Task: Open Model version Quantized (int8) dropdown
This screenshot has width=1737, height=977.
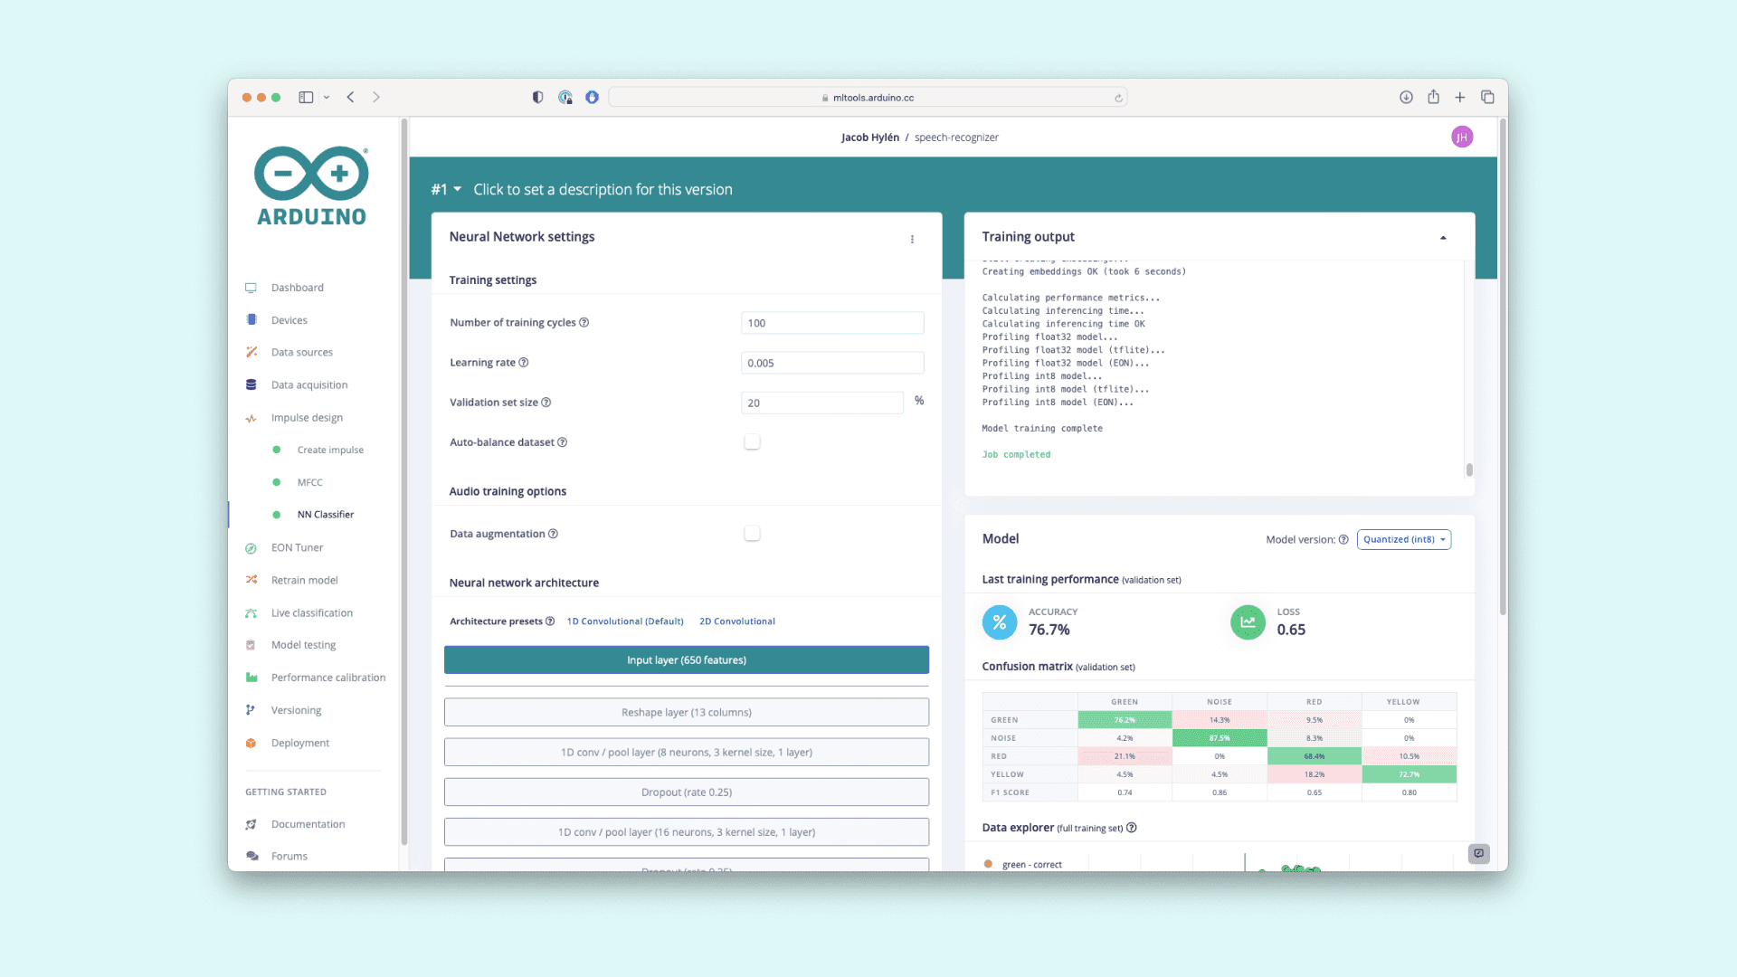Action: pyautogui.click(x=1403, y=539)
